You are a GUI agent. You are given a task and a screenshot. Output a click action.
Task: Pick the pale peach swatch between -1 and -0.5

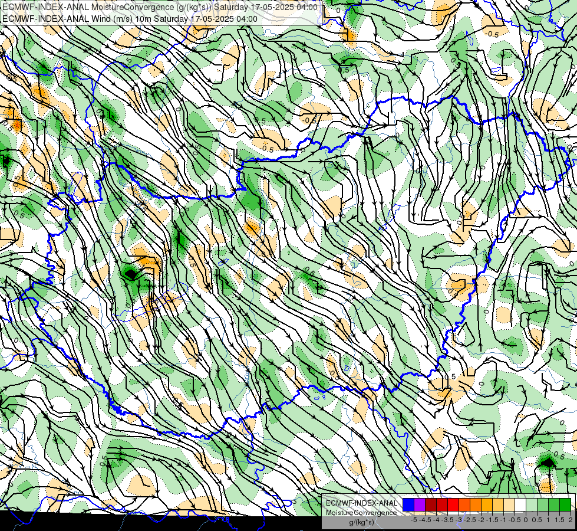(x=509, y=505)
